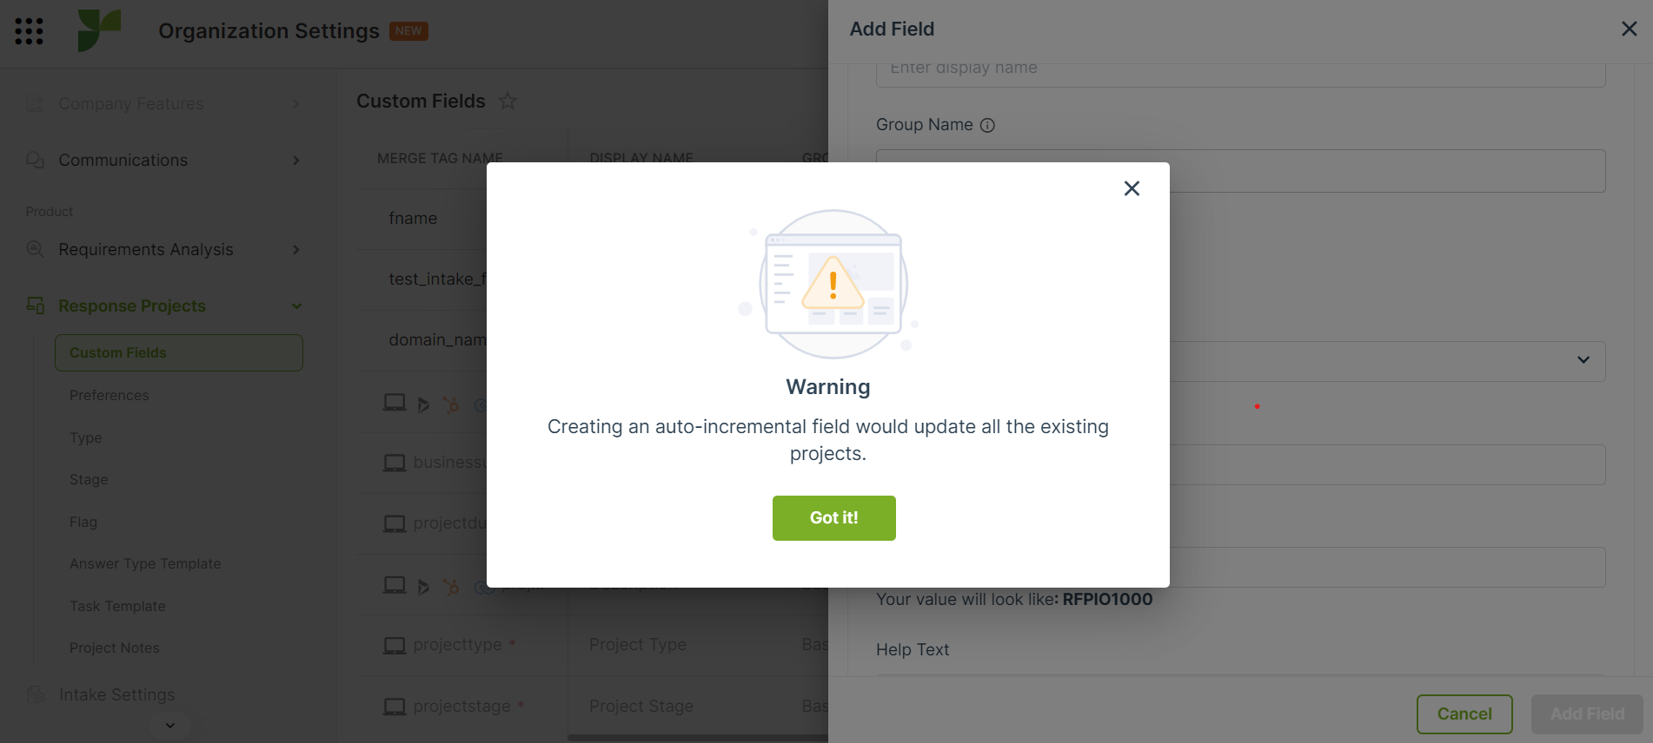Image resolution: width=1653 pixels, height=743 pixels.
Task: Click the Group Name input field
Action: pyautogui.click(x=1240, y=171)
